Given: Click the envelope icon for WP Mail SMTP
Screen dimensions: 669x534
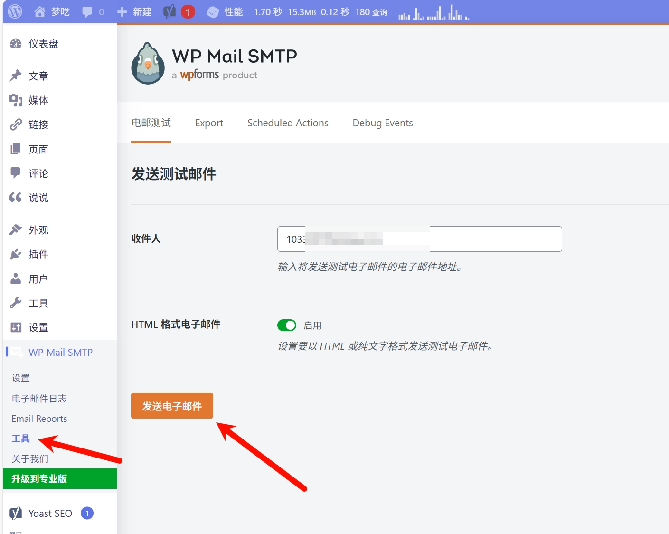Looking at the screenshot, I should [x=18, y=352].
